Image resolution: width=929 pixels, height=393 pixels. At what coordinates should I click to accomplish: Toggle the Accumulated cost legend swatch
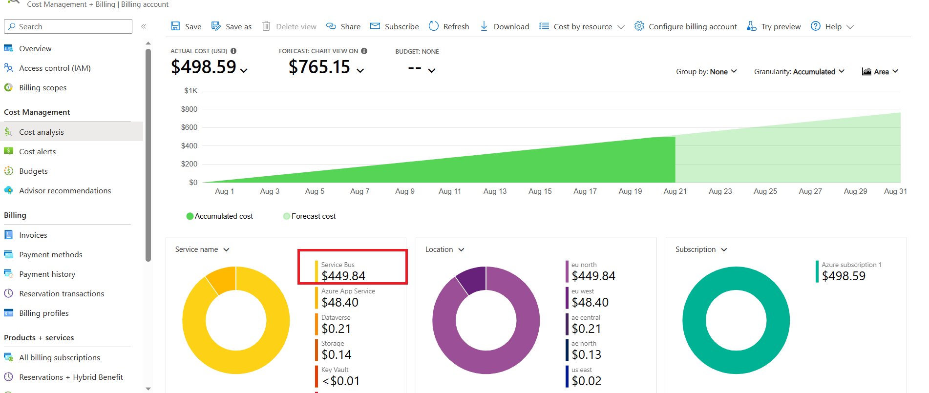[190, 216]
